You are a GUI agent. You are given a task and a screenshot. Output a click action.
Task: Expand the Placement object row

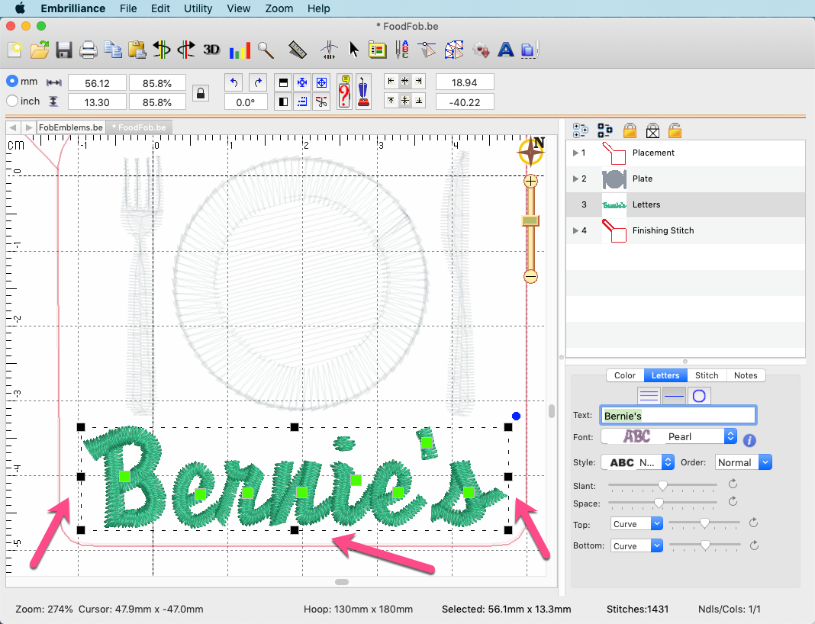(x=575, y=153)
